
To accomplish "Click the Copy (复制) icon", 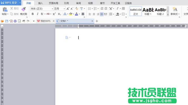I will point(12,14).
